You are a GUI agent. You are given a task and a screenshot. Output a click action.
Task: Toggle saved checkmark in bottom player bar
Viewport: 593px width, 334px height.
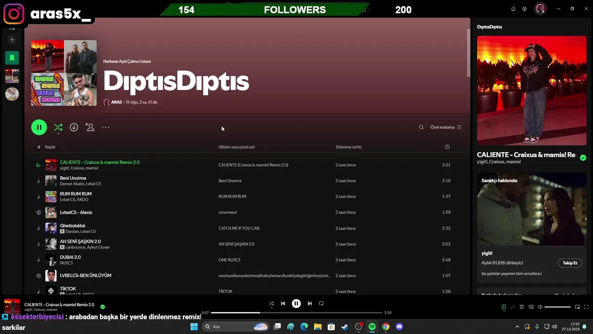pyautogui.click(x=102, y=307)
